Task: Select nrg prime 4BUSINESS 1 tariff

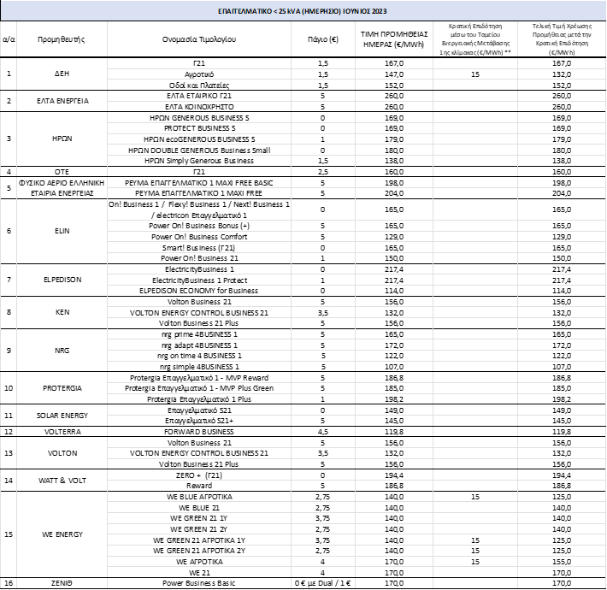Action: [x=199, y=334]
